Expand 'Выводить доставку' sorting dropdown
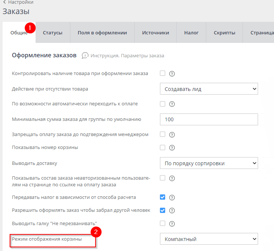The width and height of the screenshot is (274, 251). [x=209, y=163]
